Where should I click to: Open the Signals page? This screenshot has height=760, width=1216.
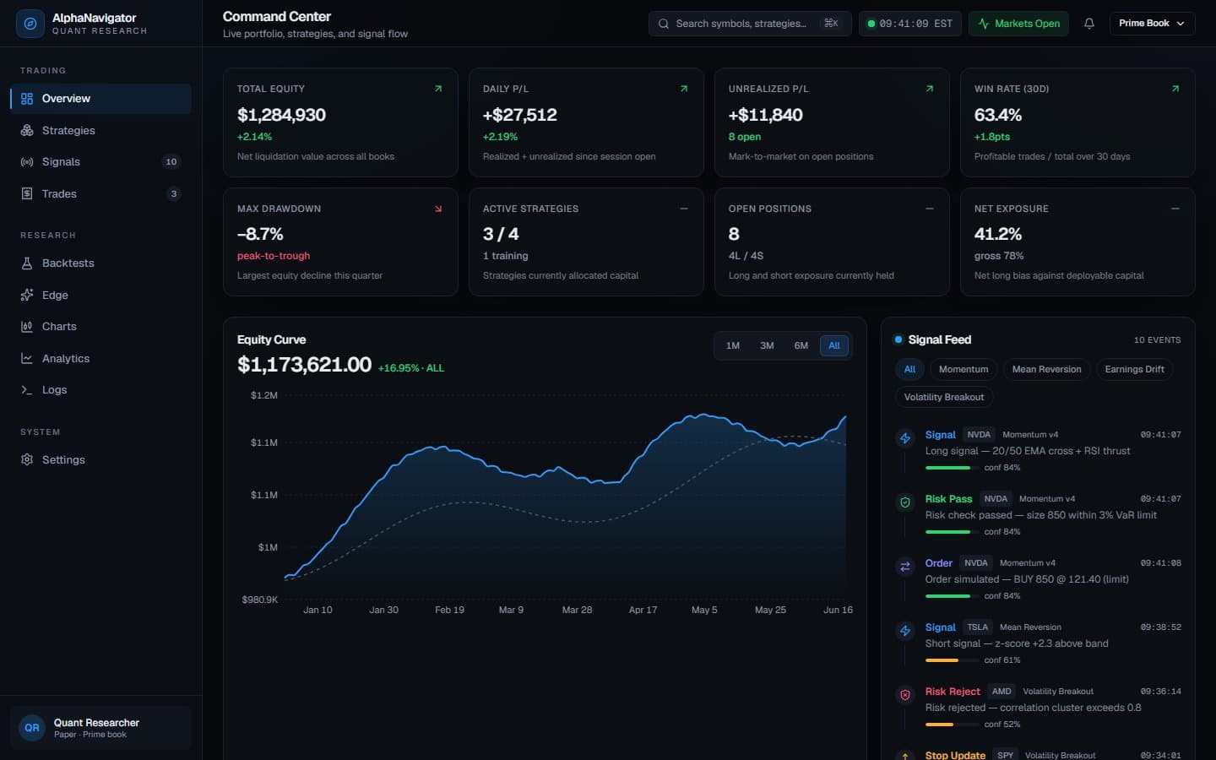[x=100, y=162]
